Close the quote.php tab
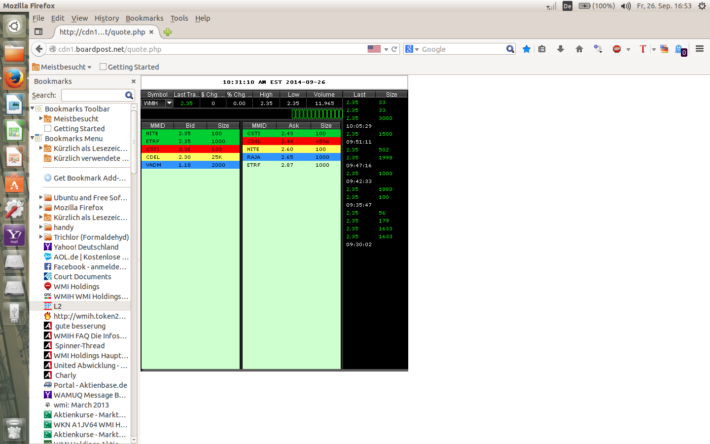Screen dimensions: 710x444 tap(151, 32)
